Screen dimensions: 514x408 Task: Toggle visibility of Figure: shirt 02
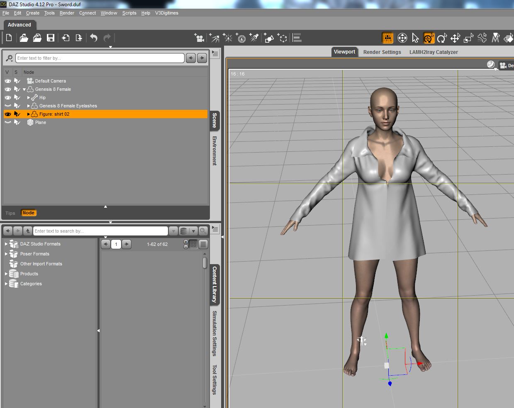(x=8, y=114)
